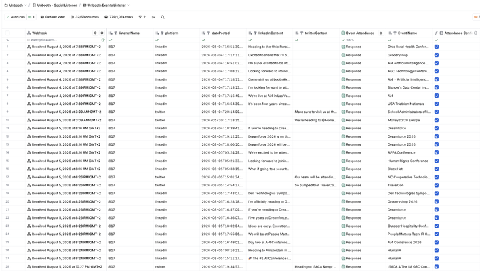Open the linkedinContent column header menu
This screenshot has height=271, width=480.
tap(269, 33)
